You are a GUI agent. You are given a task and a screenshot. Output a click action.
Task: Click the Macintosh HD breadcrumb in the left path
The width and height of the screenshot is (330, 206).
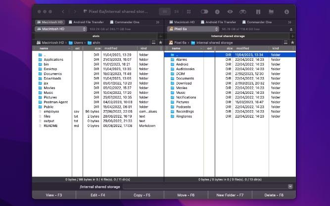(x=50, y=42)
